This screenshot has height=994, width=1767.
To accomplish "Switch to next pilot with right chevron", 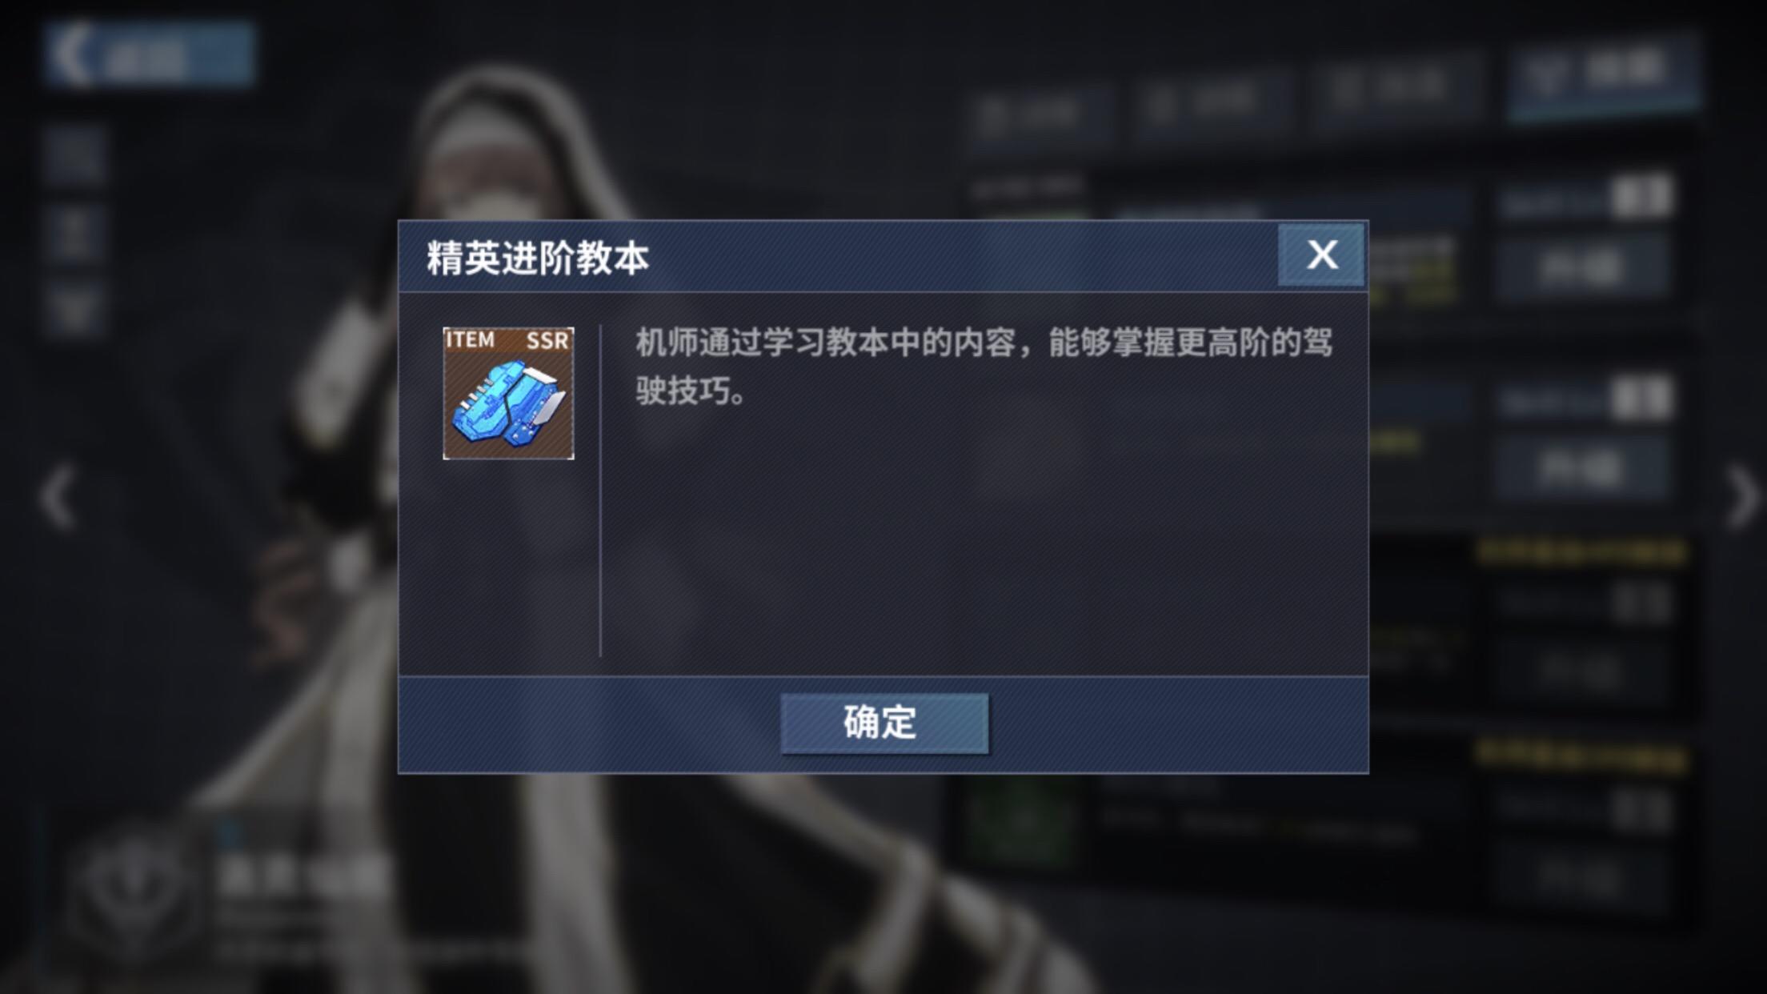I will (1743, 498).
